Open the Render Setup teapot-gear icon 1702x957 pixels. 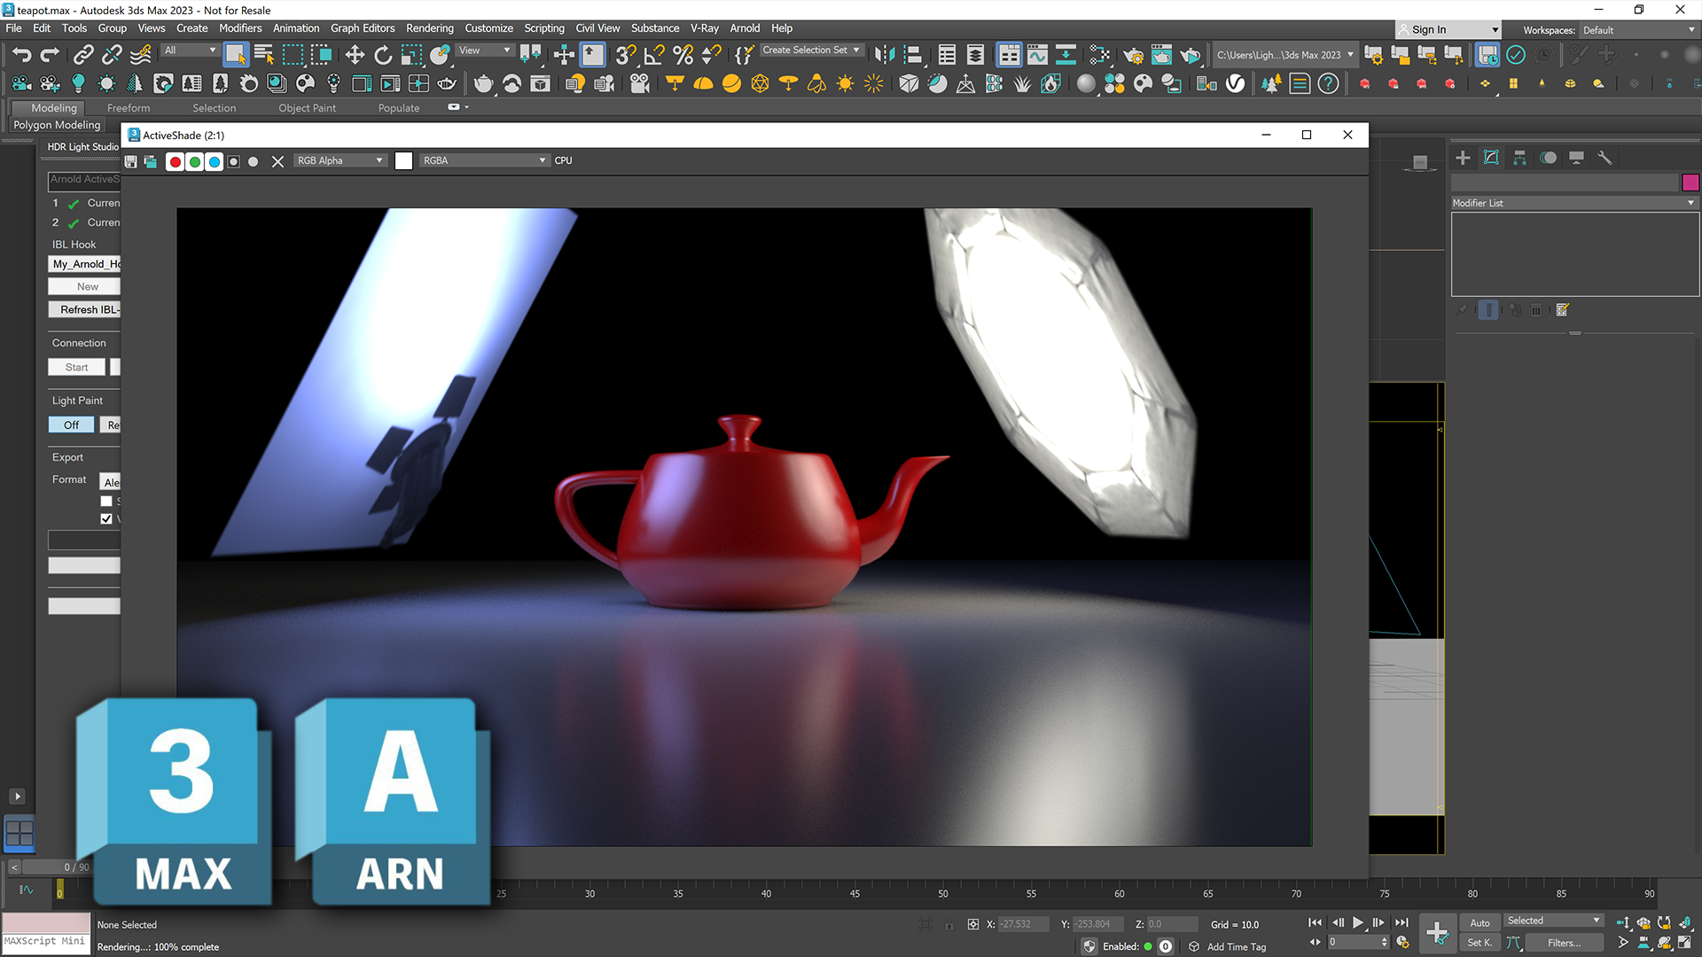click(1133, 55)
